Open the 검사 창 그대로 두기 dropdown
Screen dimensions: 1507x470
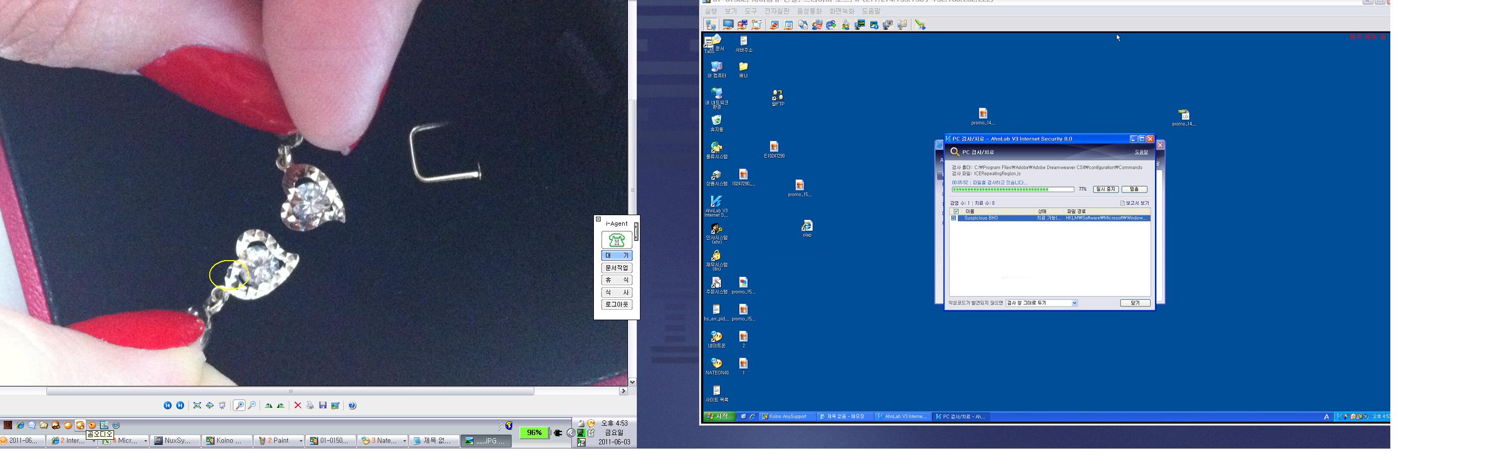(1041, 303)
